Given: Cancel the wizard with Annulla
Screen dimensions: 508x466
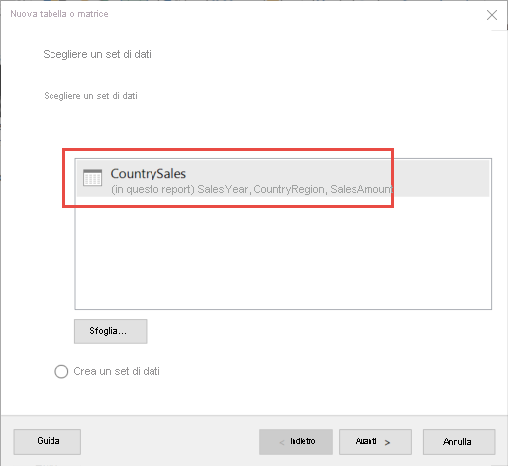Looking at the screenshot, I should pyautogui.click(x=458, y=442).
